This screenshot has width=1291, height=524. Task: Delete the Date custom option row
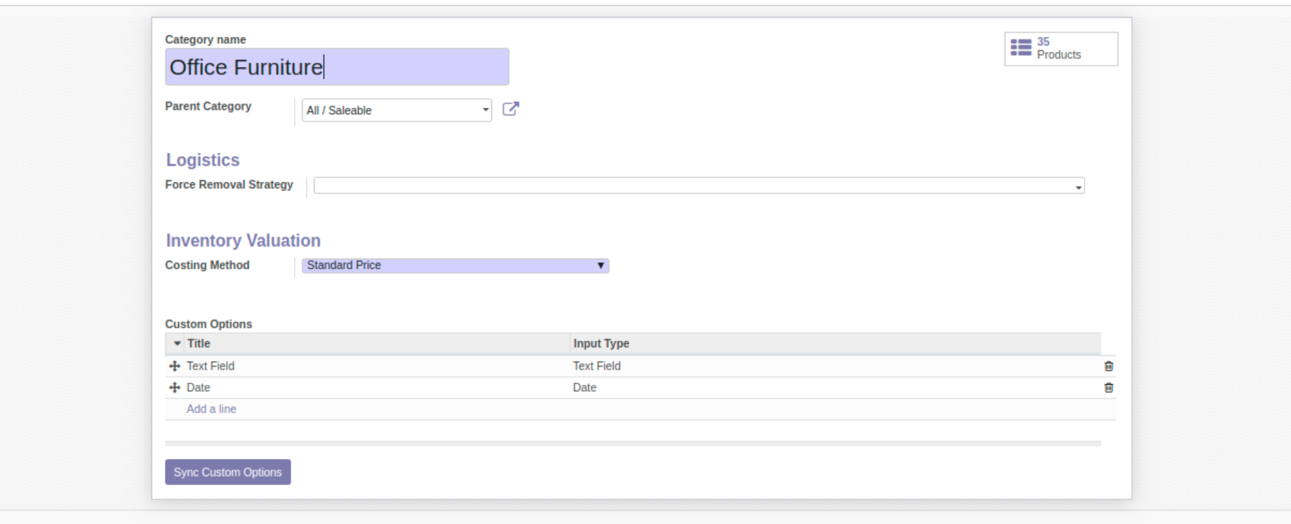(1108, 388)
